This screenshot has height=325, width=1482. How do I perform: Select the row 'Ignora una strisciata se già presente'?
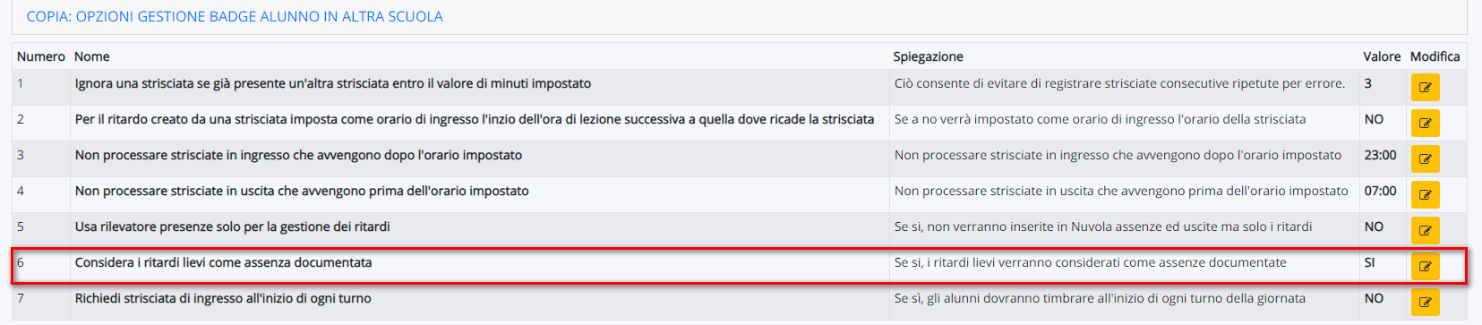click(740, 87)
